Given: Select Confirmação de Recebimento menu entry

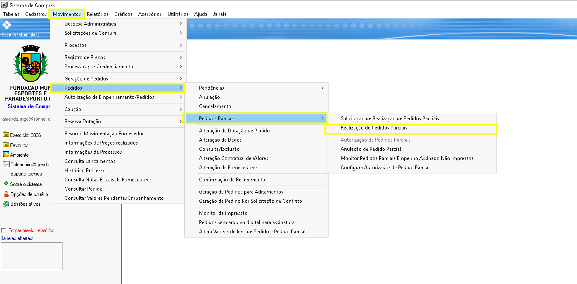Looking at the screenshot, I should tap(232, 180).
